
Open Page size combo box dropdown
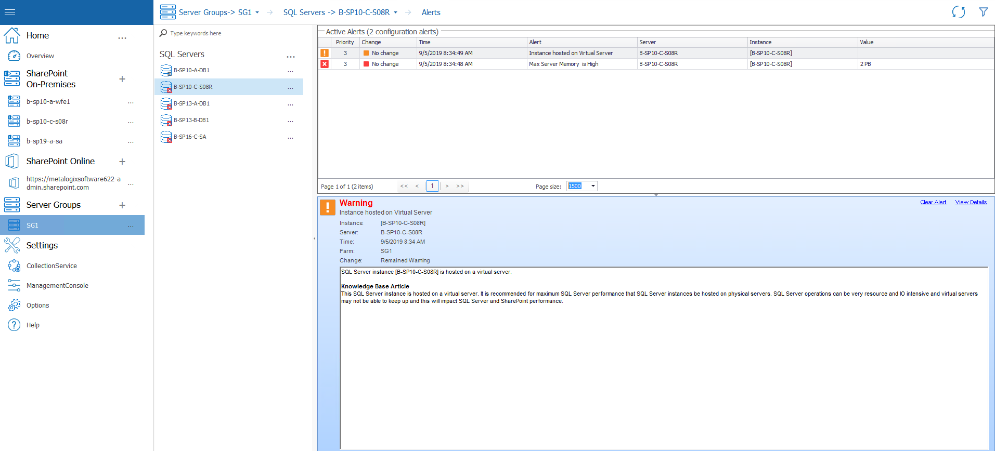point(593,186)
